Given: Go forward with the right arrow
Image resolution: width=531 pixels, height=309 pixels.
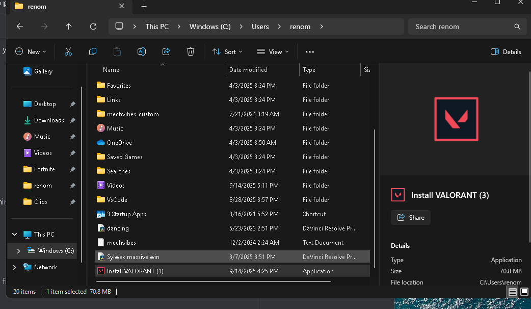Looking at the screenshot, I should pos(44,27).
